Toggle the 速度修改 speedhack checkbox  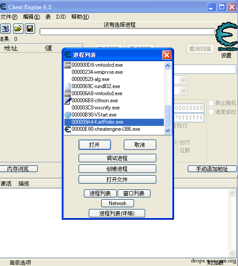coord(211,112)
